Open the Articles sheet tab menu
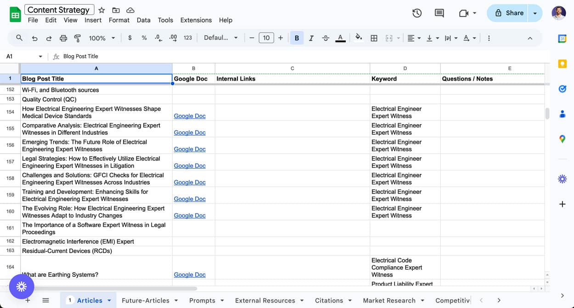The image size is (574, 308). (109, 300)
